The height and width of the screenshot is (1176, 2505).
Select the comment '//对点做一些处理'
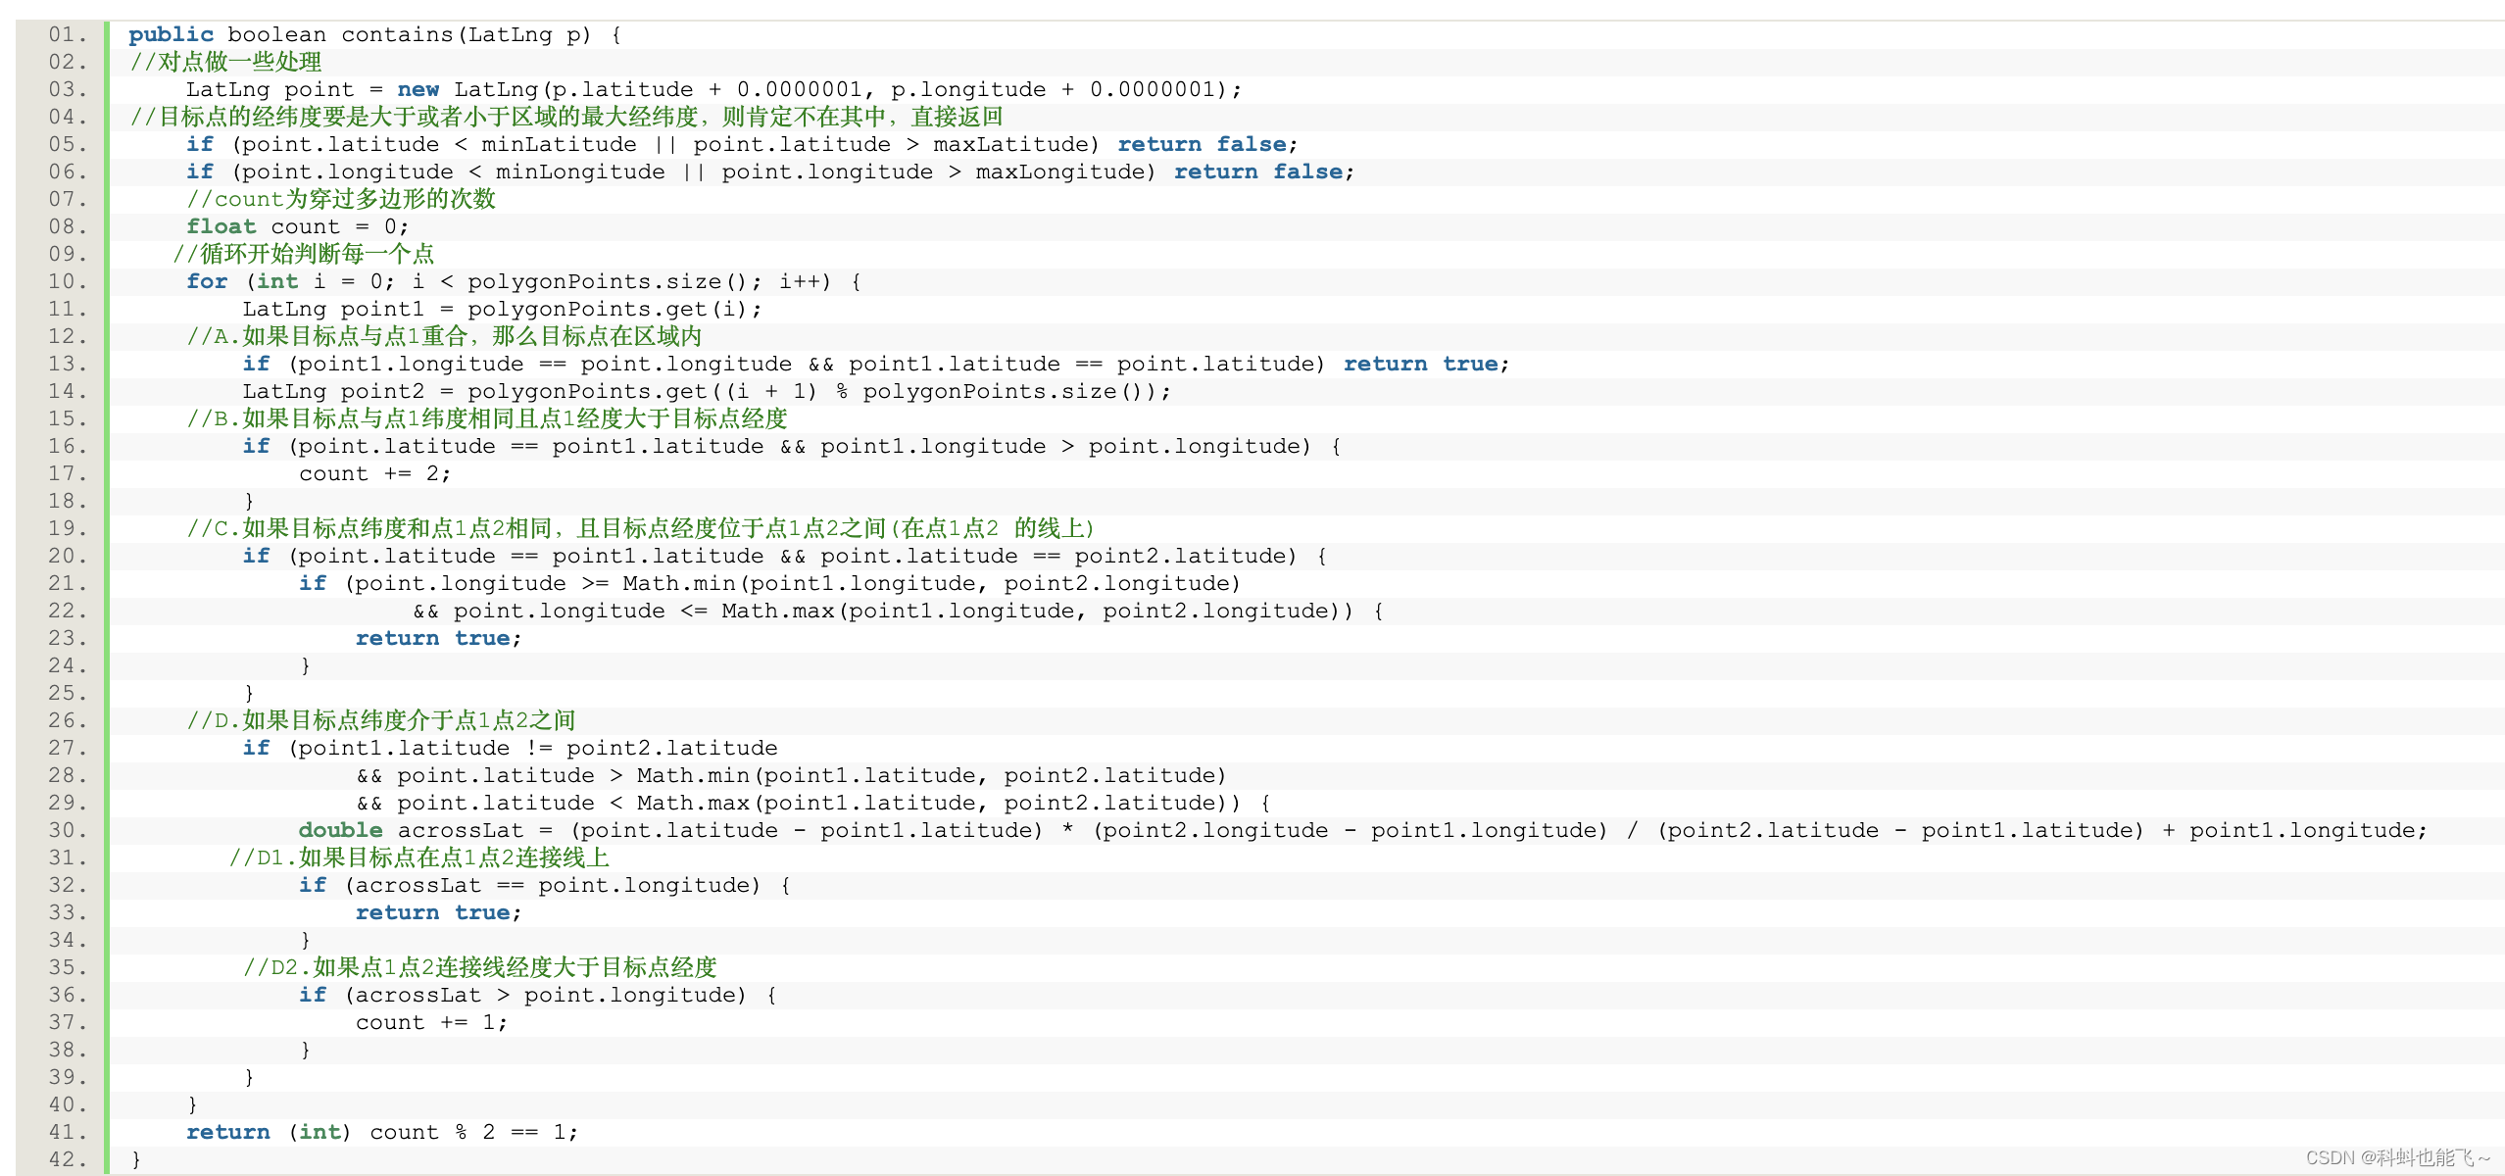(225, 63)
